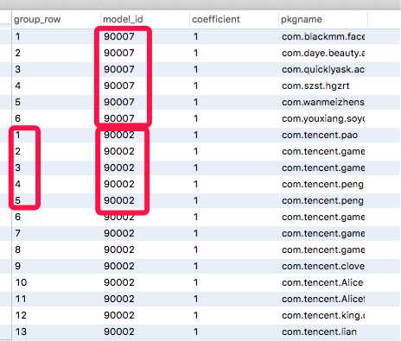This screenshot has height=341, width=401.
Task: Click group_row value 10
Action: pos(21,282)
